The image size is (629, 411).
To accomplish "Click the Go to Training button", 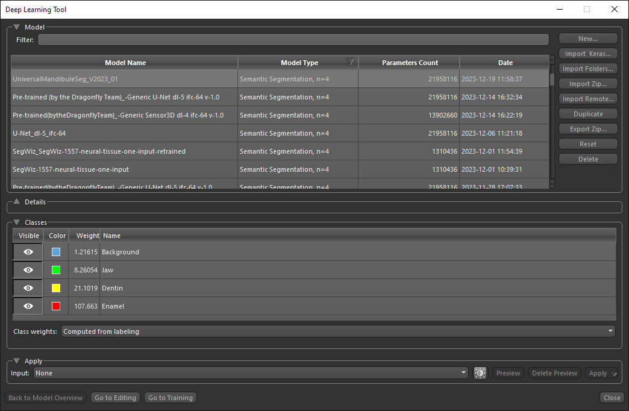I will coord(171,398).
